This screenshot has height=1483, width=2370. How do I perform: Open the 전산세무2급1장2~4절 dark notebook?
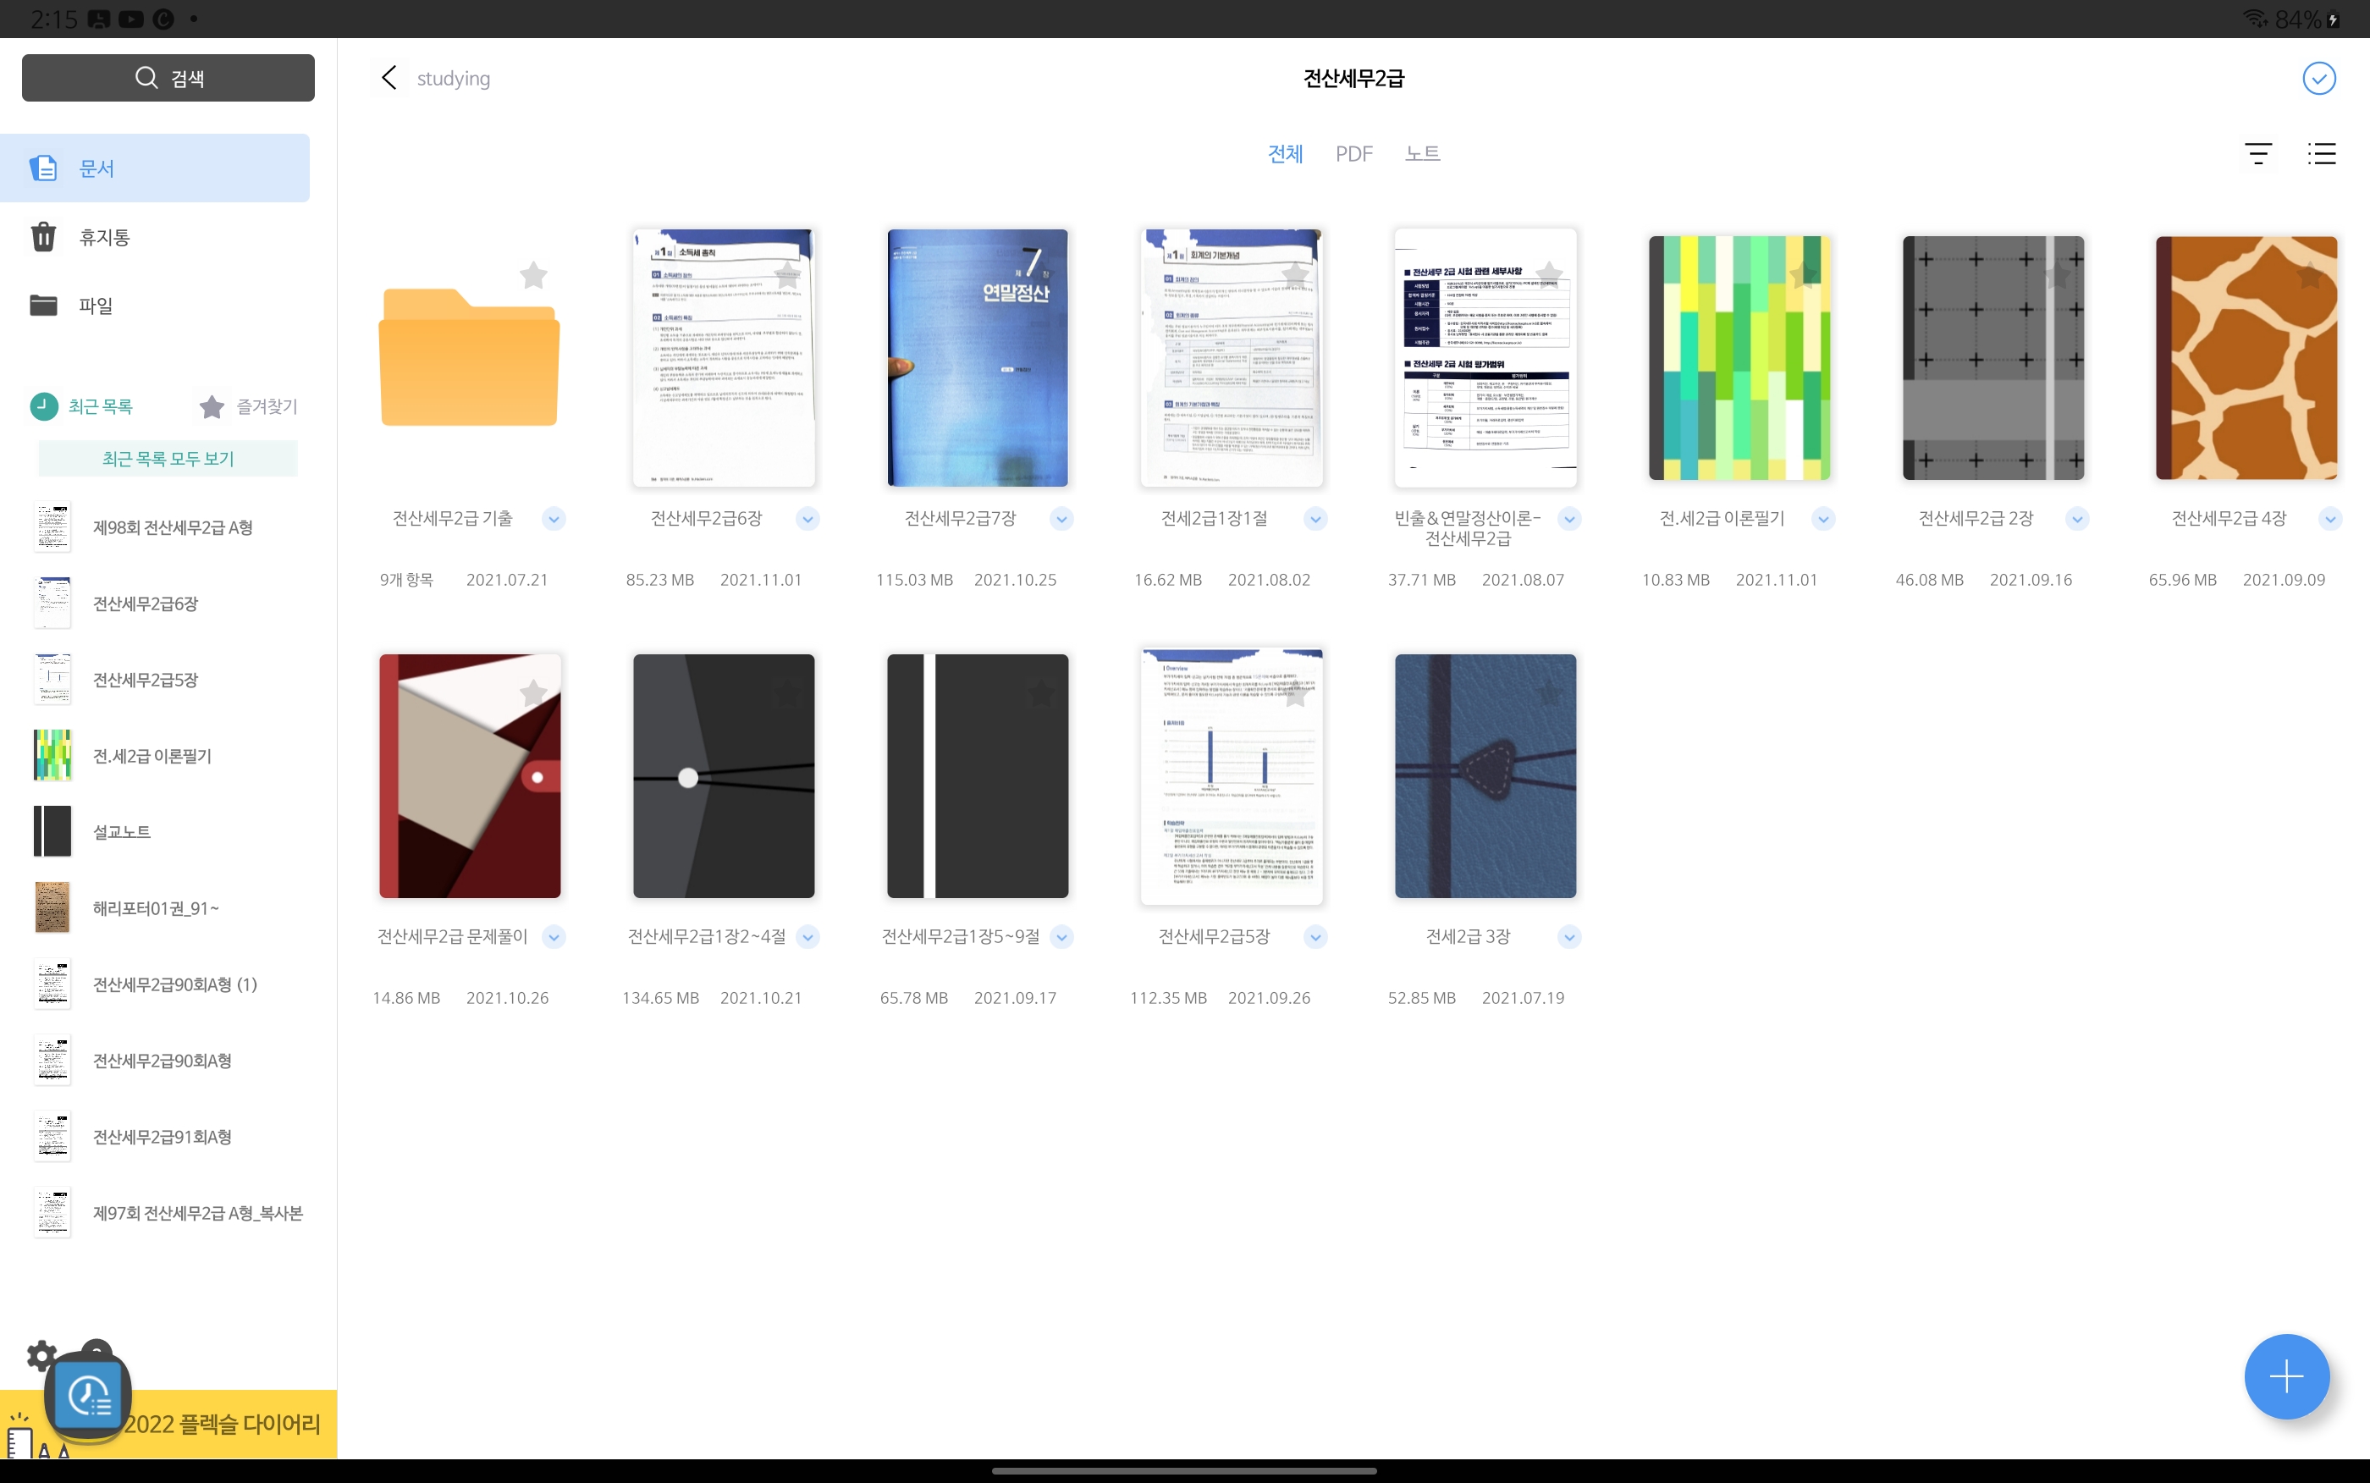tap(724, 776)
